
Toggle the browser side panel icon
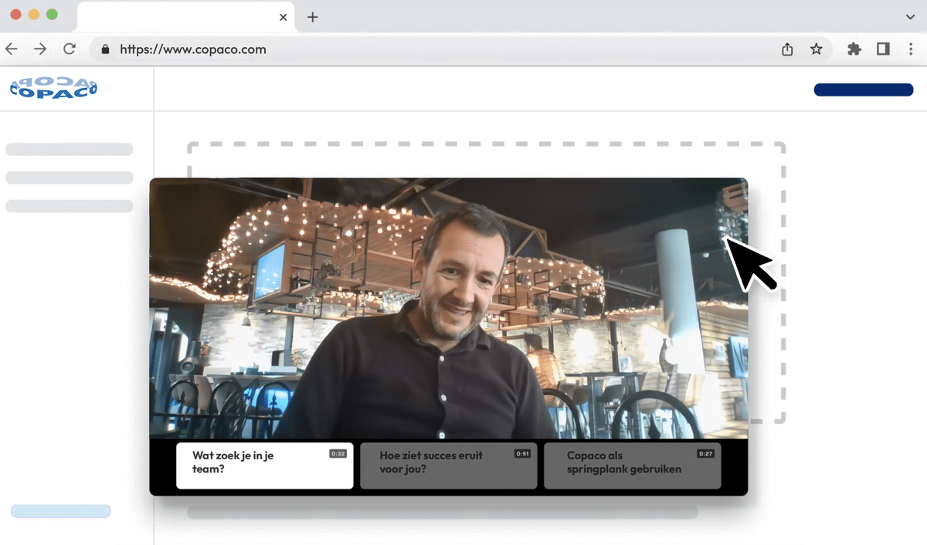(883, 49)
